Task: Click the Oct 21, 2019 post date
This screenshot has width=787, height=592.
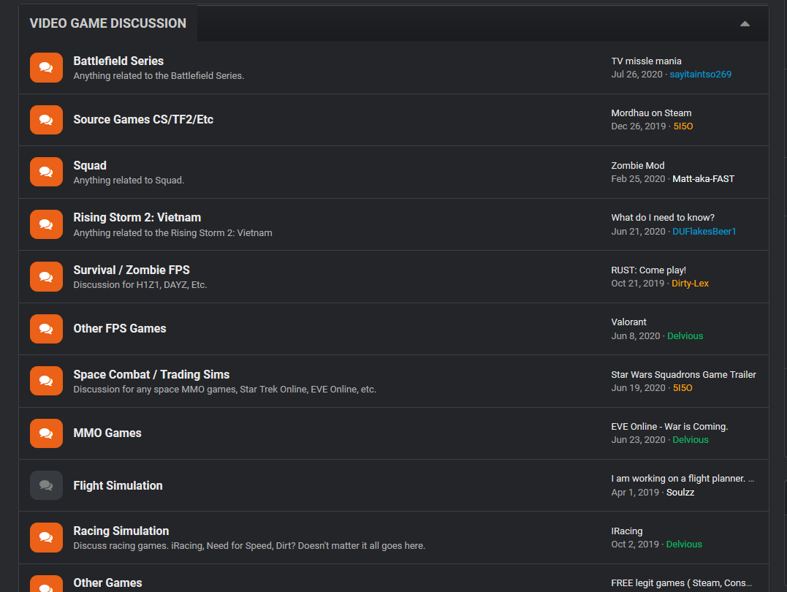Action: (x=637, y=283)
